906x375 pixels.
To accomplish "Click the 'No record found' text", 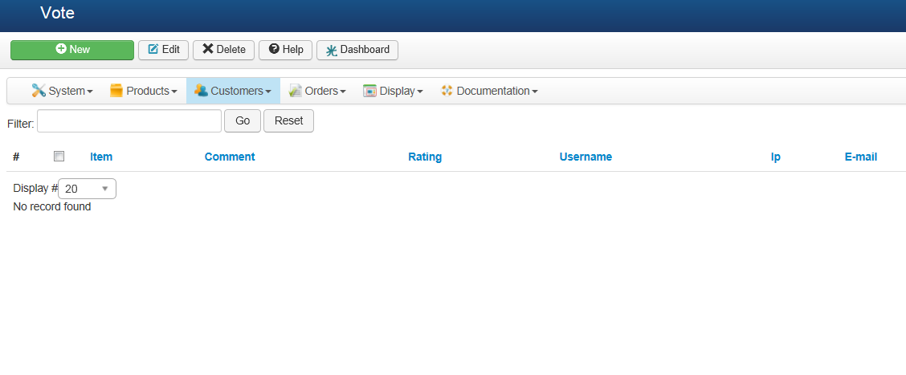I will tap(52, 206).
